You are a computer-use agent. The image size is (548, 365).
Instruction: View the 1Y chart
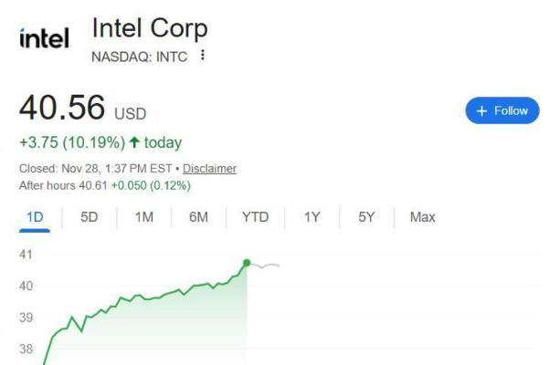(x=312, y=217)
